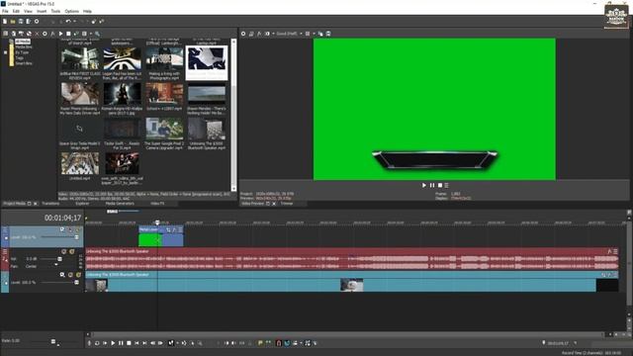This screenshot has width=633, height=356.
Task: Click the Save Snapshot icon in preview toolbar
Action: [x=328, y=34]
